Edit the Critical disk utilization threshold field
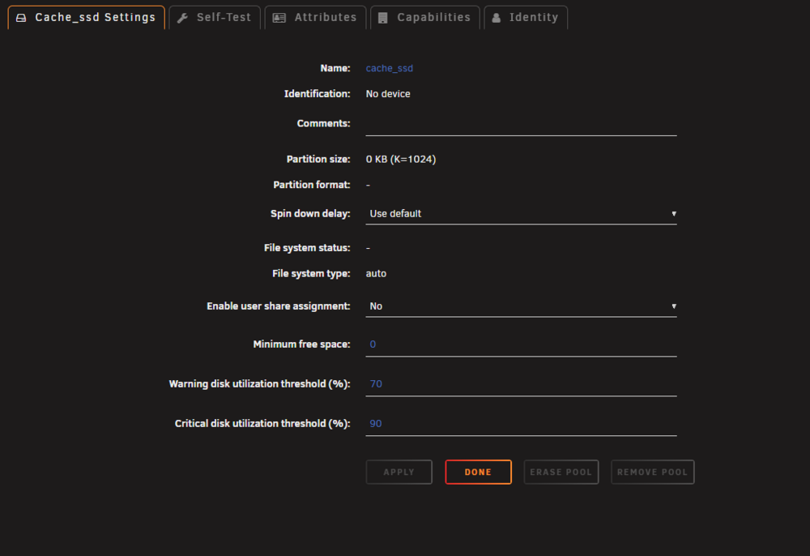The height and width of the screenshot is (556, 810). [521, 424]
